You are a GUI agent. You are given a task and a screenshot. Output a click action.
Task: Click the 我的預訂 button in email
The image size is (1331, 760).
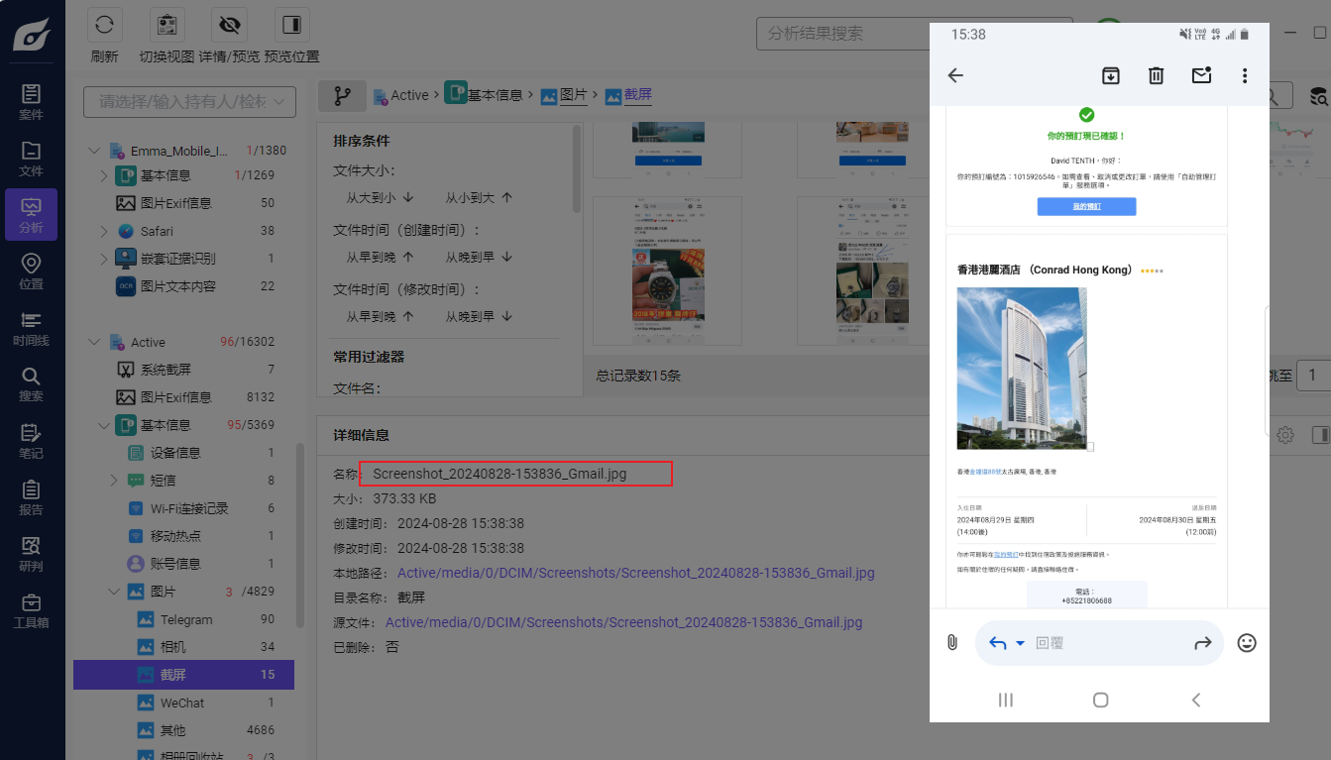pos(1086,207)
